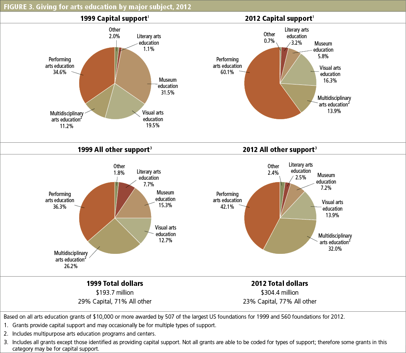Click the Other 2.0% label
406x353 pixels.
[114, 33]
